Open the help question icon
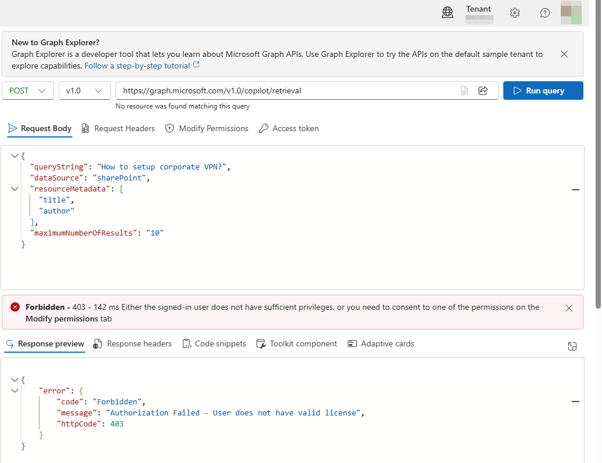The width and height of the screenshot is (602, 463). pyautogui.click(x=545, y=13)
